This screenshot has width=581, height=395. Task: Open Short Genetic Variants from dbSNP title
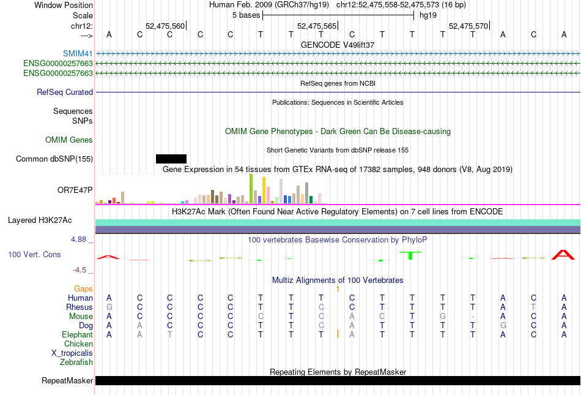pos(338,150)
